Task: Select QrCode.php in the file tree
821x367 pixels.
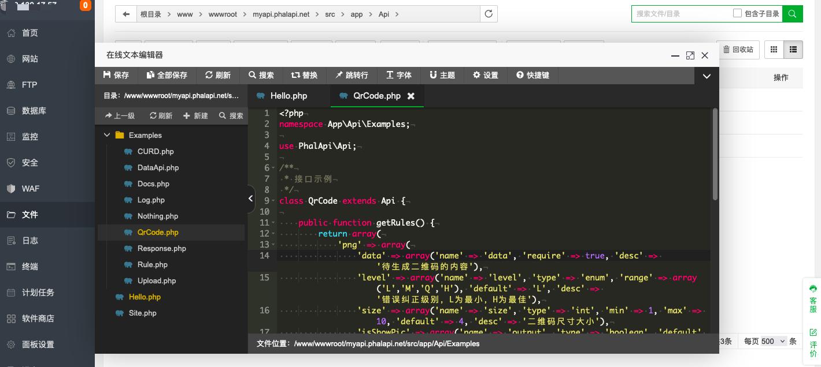Action: click(x=158, y=232)
